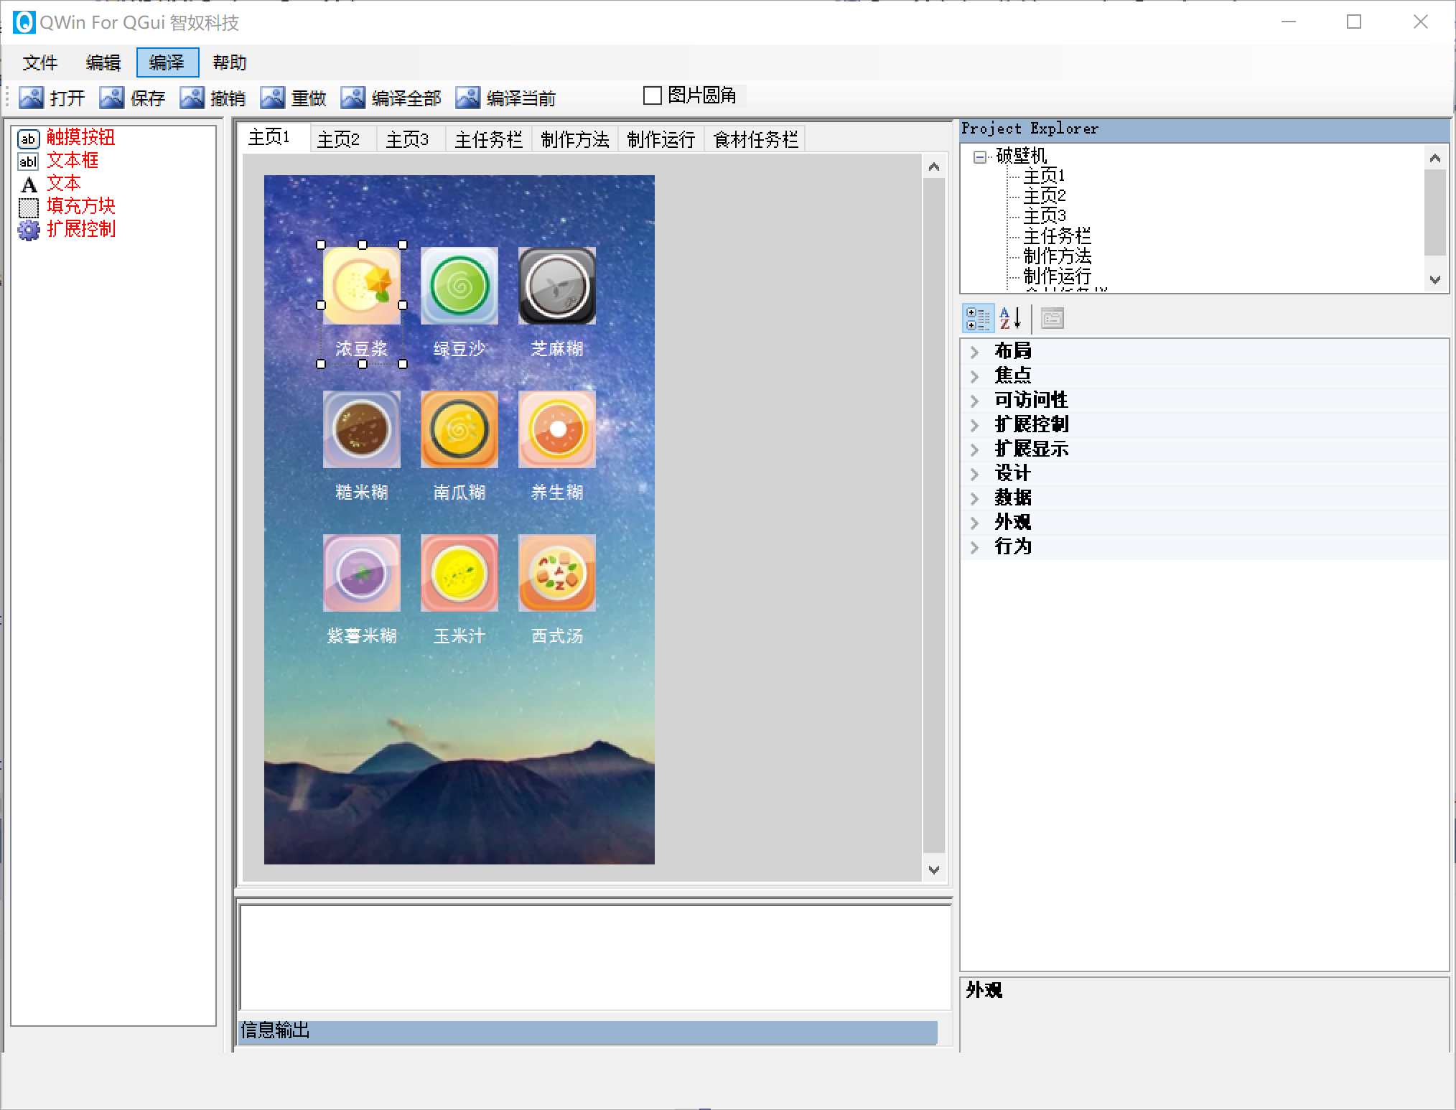Click the 撤销 (Undo) toolbar icon
Screen dimensions: 1456x1110
coord(192,97)
